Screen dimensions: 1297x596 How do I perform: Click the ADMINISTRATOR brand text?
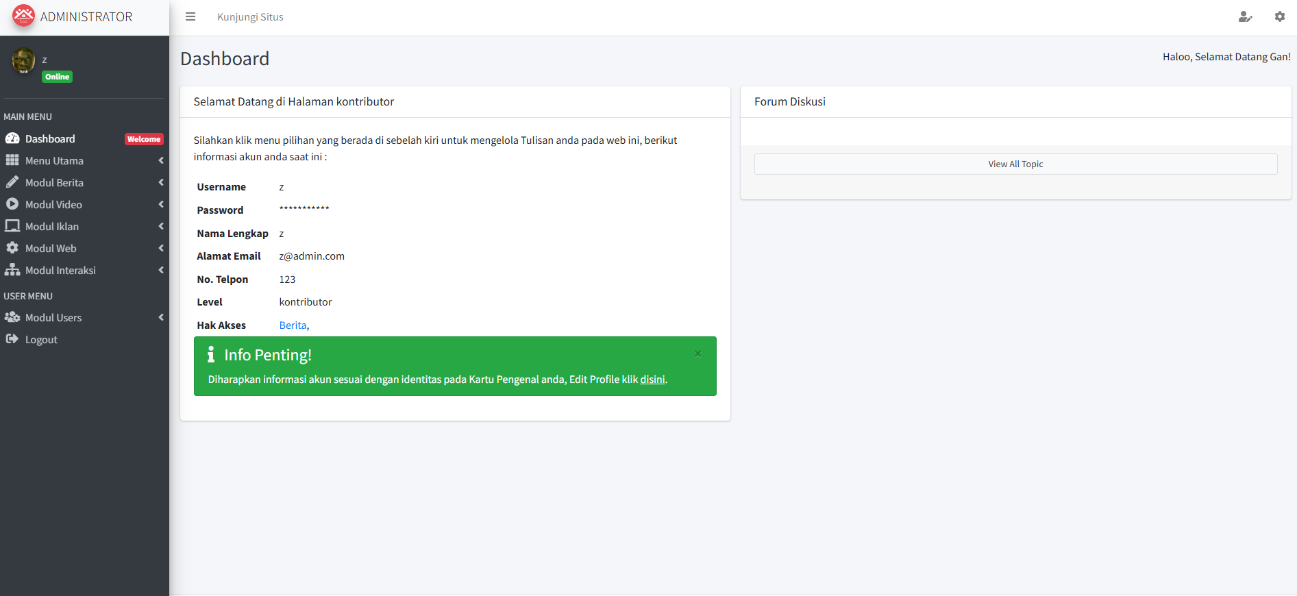[x=86, y=16]
